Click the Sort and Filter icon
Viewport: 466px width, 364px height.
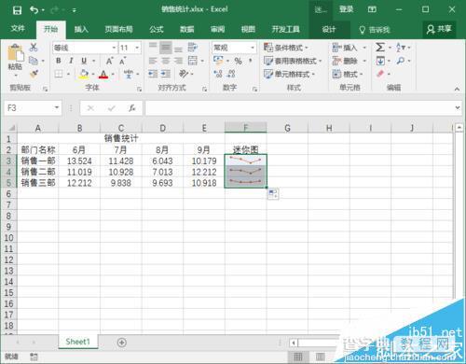click(401, 48)
